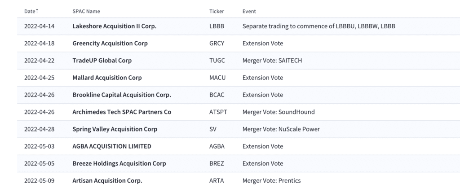Screen dimensions: 460x188
Task: Click the Merger Vote: NuScale Power event
Action: click(281, 129)
